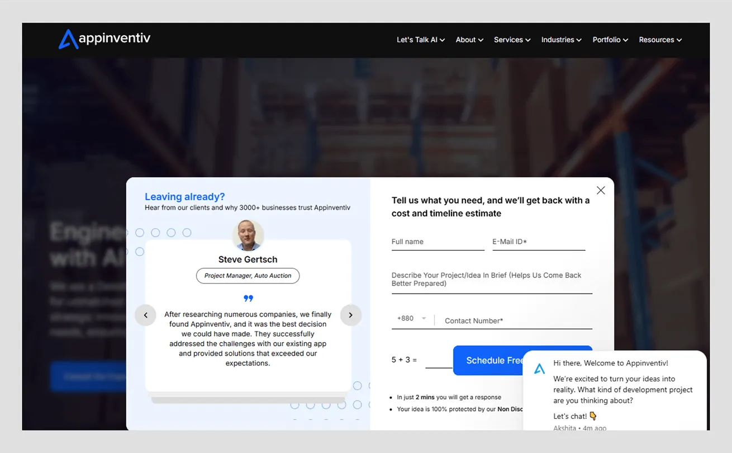This screenshot has height=453, width=732.
Task: Click the Leaving already? heading
Action: coord(185,197)
